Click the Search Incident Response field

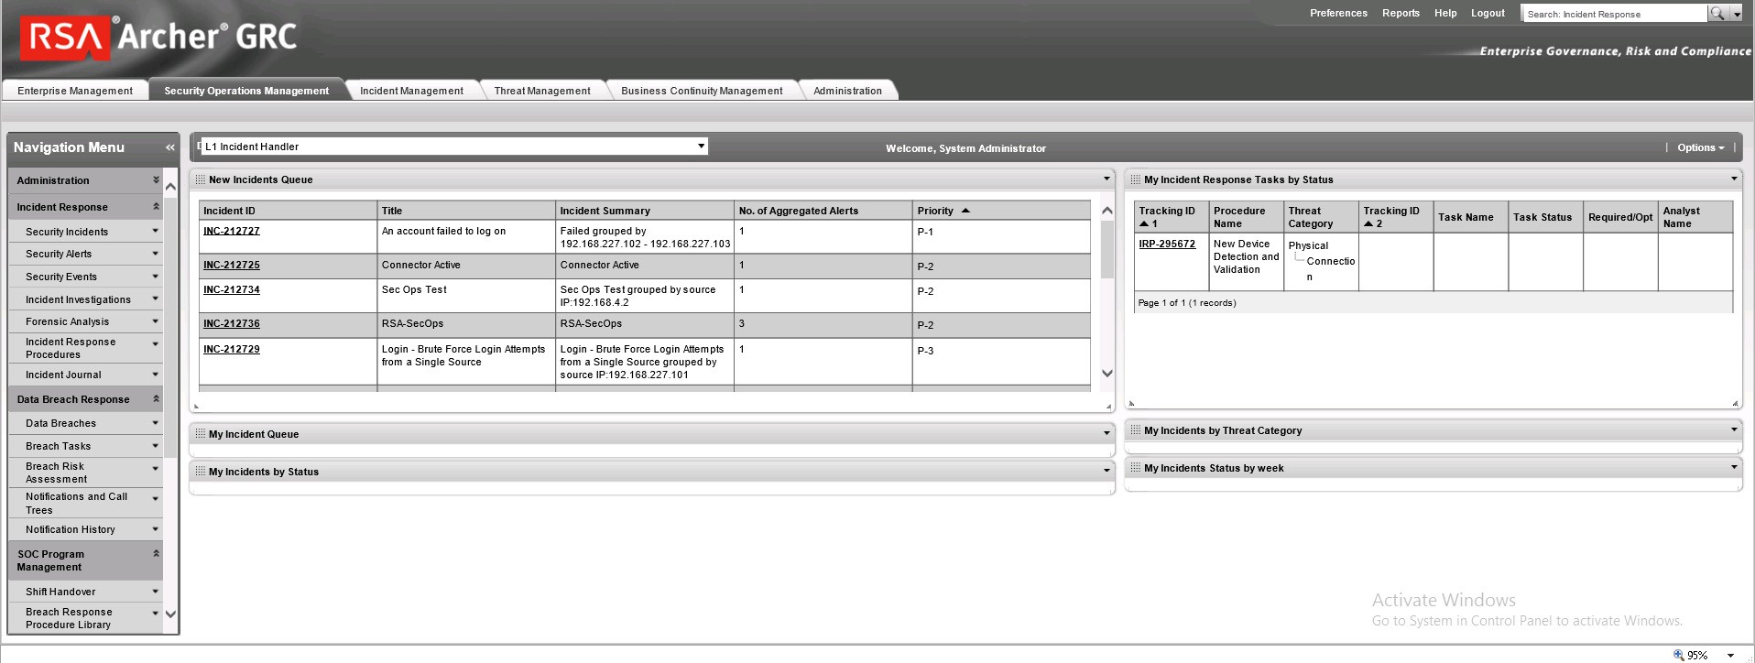point(1614,14)
